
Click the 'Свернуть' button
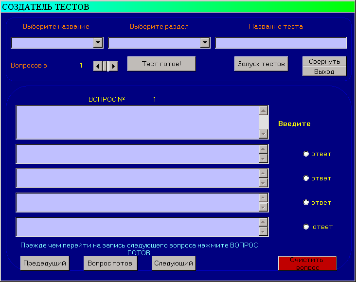coord(324,61)
